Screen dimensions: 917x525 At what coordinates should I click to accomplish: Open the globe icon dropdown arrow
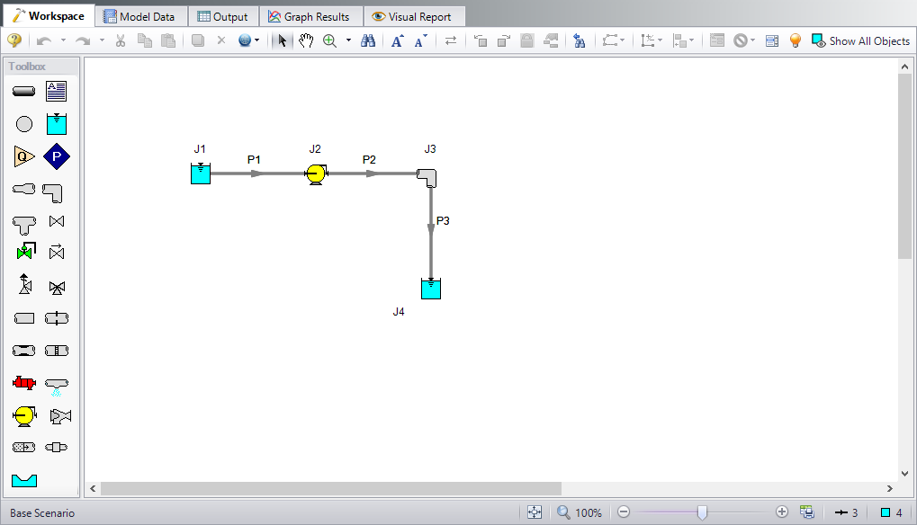tap(257, 40)
